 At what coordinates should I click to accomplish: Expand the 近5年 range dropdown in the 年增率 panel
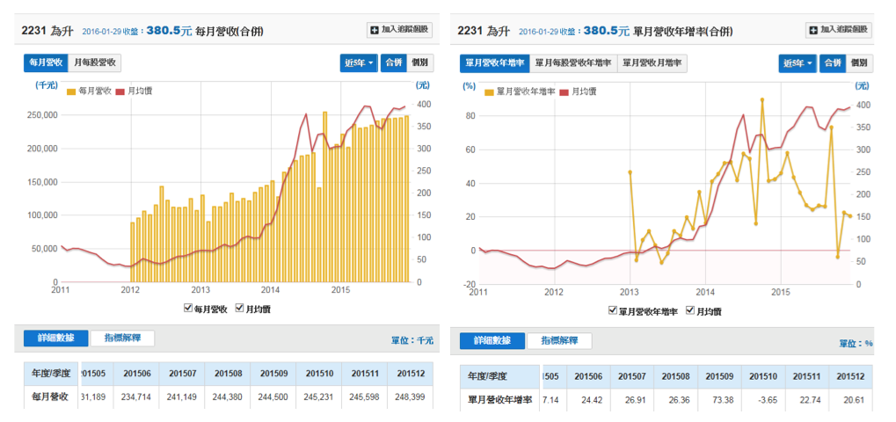pyautogui.click(x=798, y=63)
